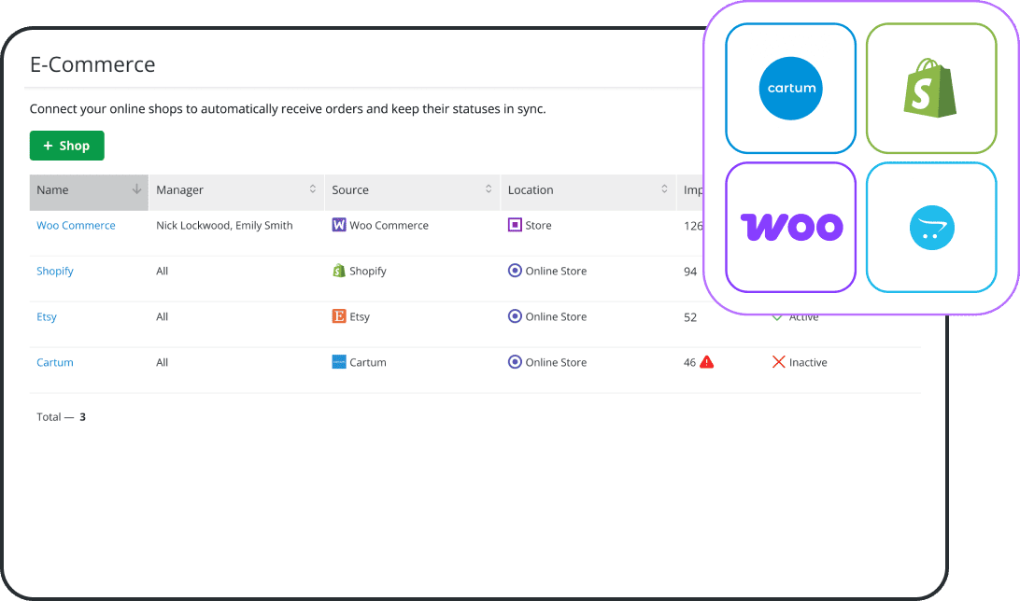Click the red warning triangle next to 46
Image resolution: width=1020 pixels, height=601 pixels.
[705, 362]
